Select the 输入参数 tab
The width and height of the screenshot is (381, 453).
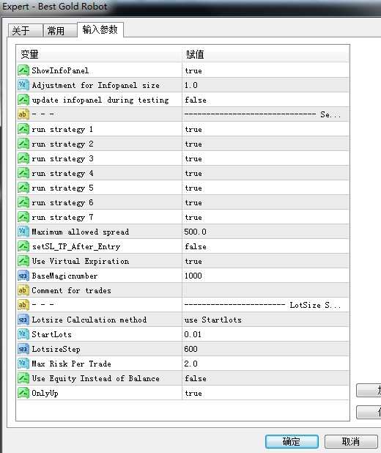coord(100,29)
